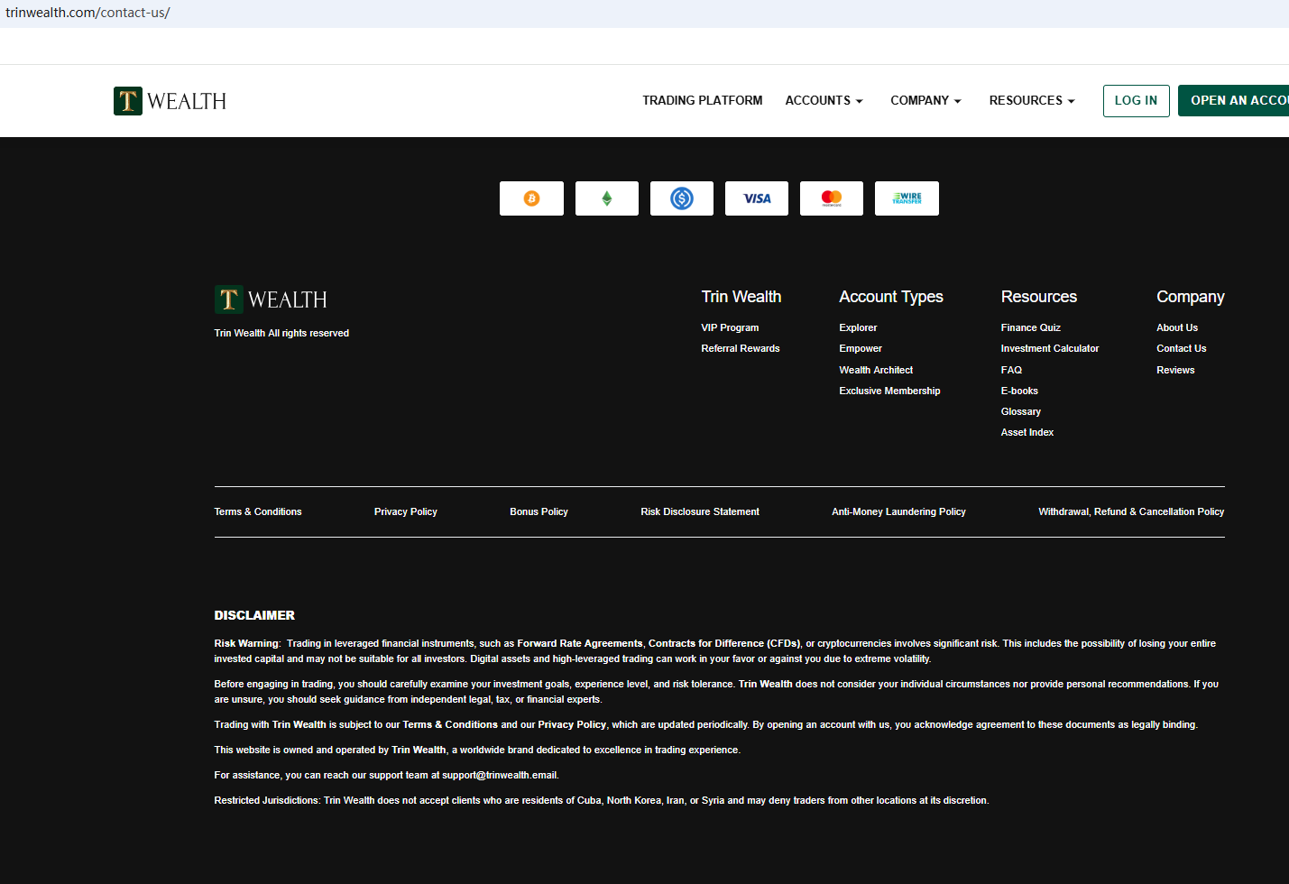The image size is (1289, 884).
Task: Click the Trin Wealth footer logo
Action: click(x=271, y=299)
